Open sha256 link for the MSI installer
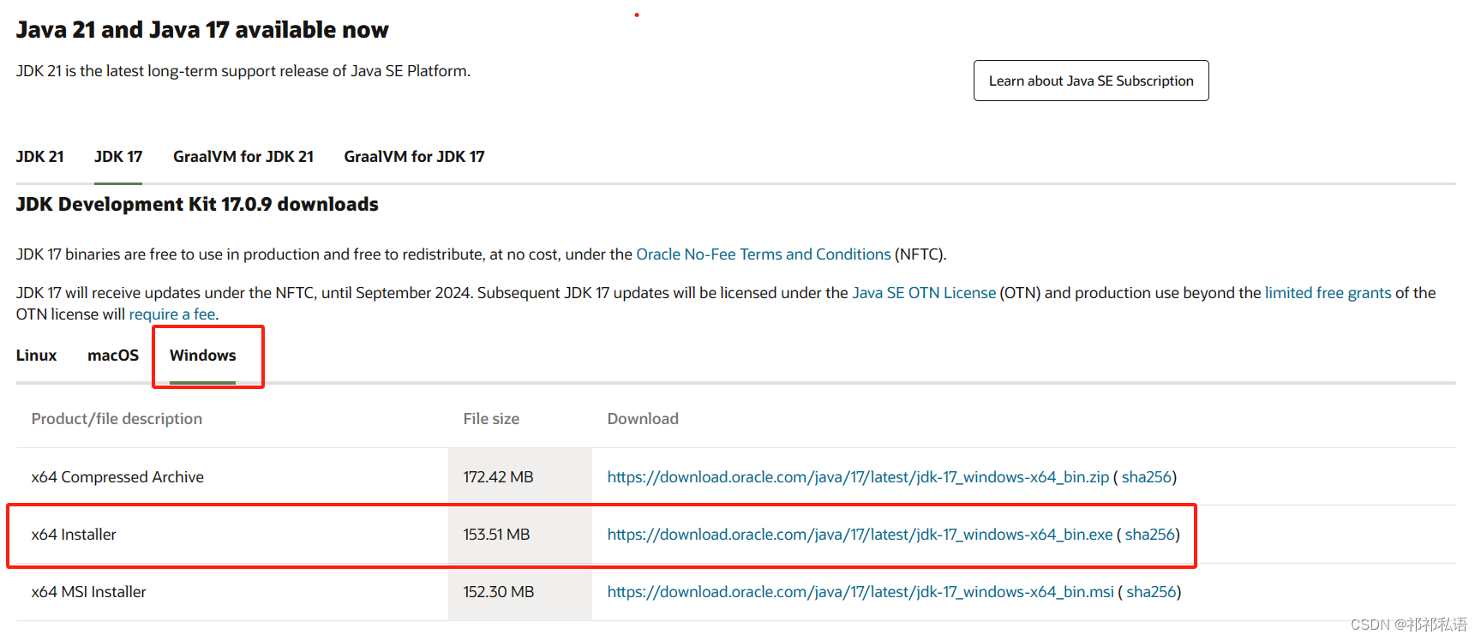 coord(1151,592)
